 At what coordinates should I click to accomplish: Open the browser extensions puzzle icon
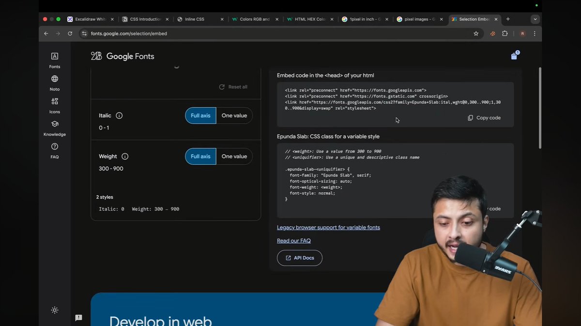tap(505, 33)
